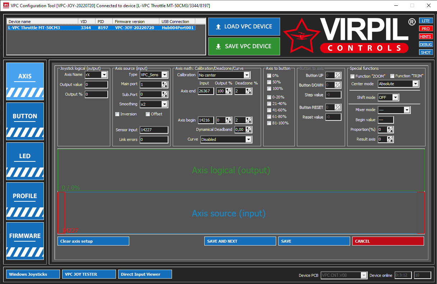Adjust Axis begin Output % spinner
This screenshot has width=437, height=284.
228,120
